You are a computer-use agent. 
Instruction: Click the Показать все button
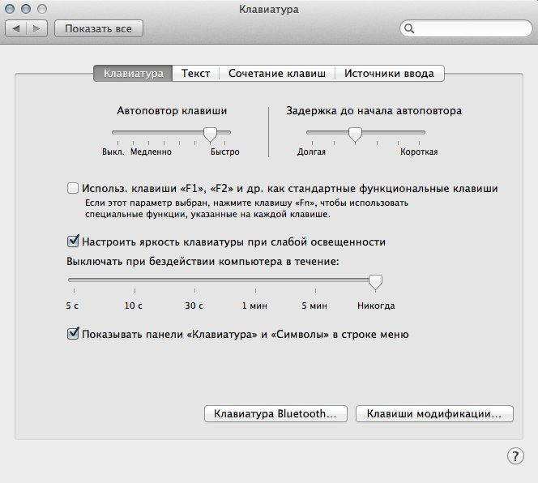(98, 29)
